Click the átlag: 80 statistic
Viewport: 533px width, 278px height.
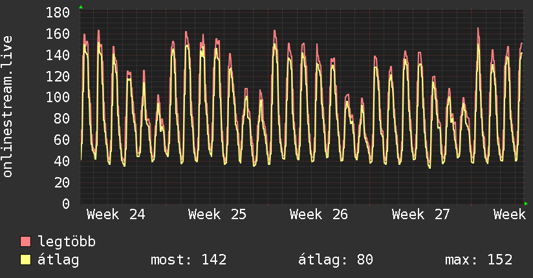(336, 260)
